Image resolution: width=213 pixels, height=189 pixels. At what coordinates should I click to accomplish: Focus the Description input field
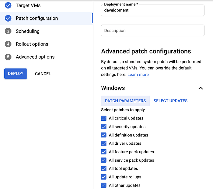(152, 30)
